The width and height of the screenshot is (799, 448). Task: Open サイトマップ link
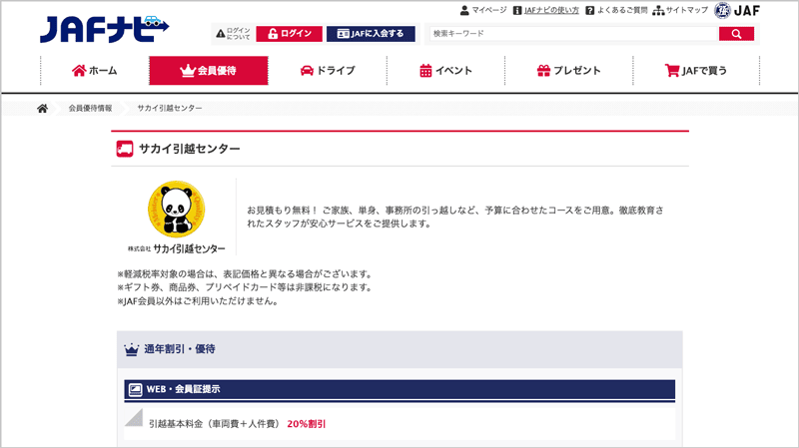680,10
